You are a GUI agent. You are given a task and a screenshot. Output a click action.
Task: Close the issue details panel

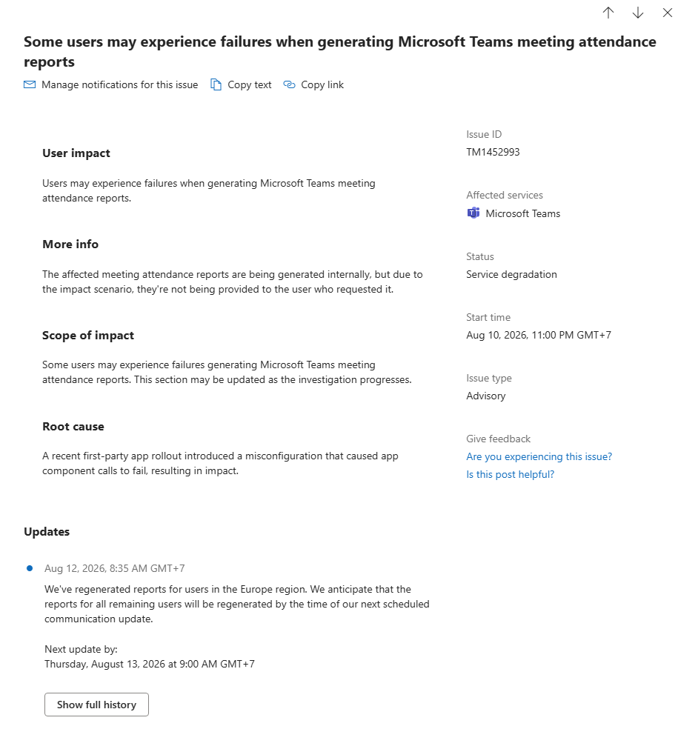(668, 13)
